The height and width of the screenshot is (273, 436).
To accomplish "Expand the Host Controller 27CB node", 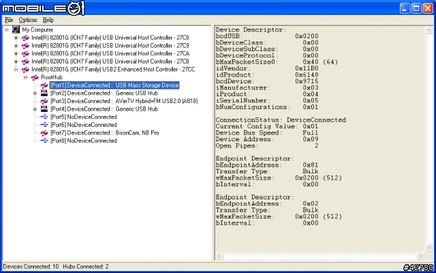I will [16, 61].
